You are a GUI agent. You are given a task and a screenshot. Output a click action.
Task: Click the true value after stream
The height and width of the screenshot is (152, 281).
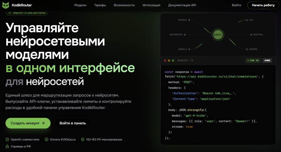coord(189,127)
